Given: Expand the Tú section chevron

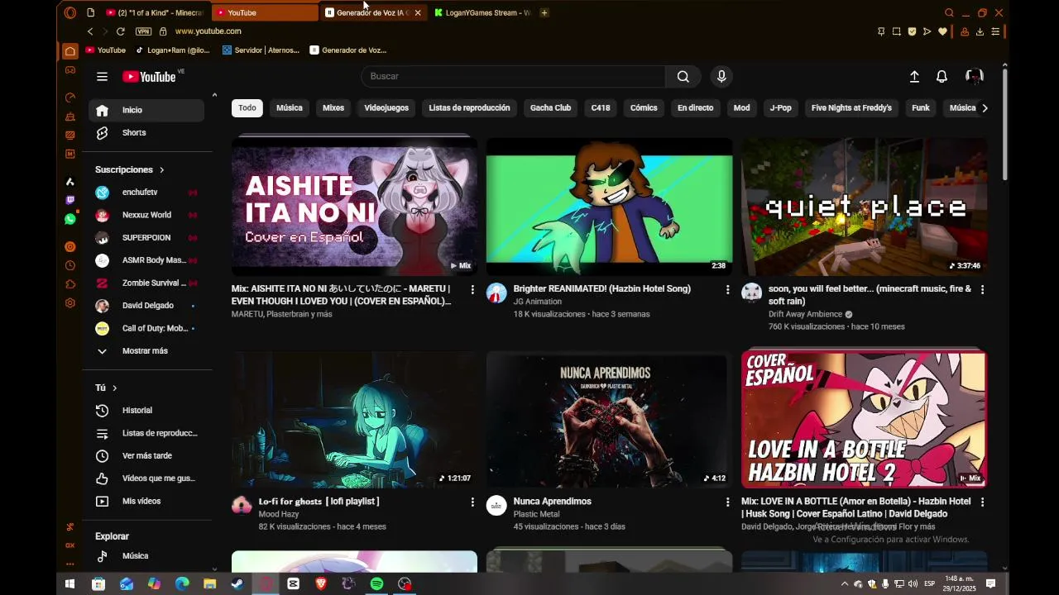Looking at the screenshot, I should pyautogui.click(x=115, y=388).
